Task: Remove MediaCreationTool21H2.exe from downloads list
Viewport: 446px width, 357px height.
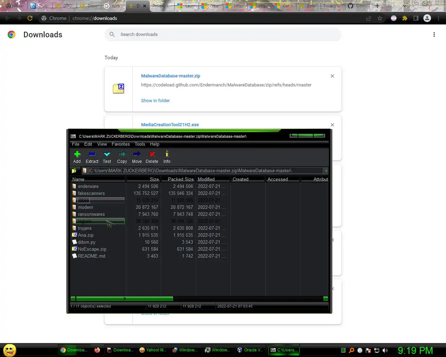Action: coord(332,125)
